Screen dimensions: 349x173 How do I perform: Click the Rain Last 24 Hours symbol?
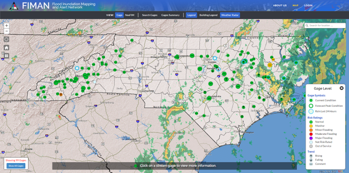click(311, 111)
